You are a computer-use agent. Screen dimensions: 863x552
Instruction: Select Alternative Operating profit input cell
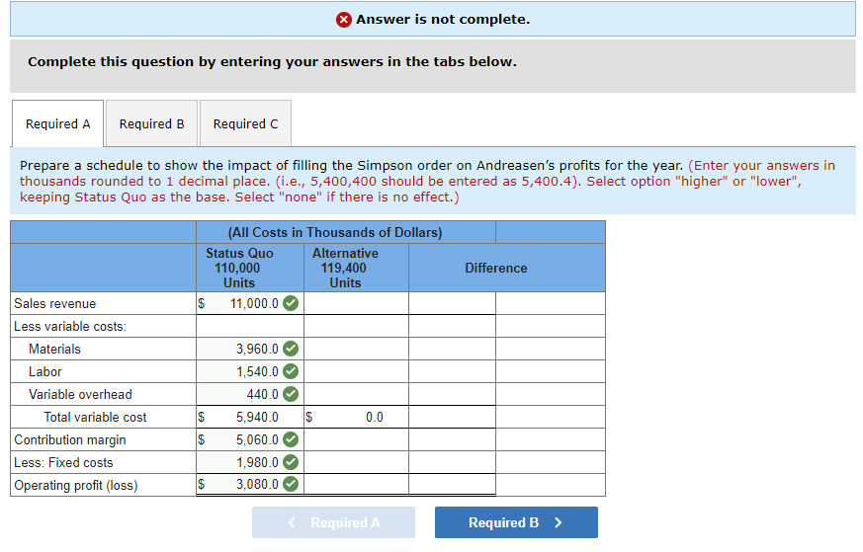[x=356, y=485]
